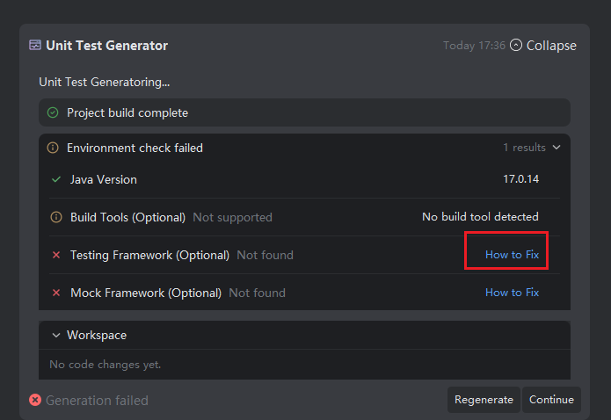The width and height of the screenshot is (611, 420).
Task: Click the Java Version green checkmark icon
Action: [x=56, y=179]
